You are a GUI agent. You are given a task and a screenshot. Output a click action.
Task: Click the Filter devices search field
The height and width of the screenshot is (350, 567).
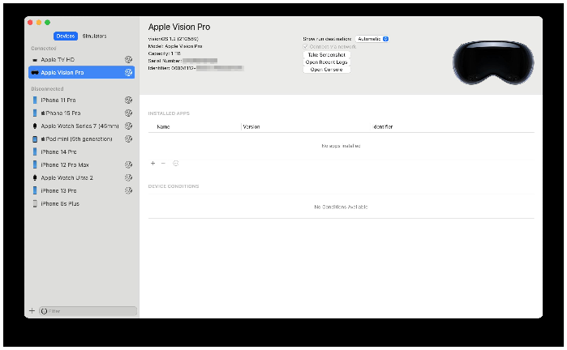pos(88,311)
